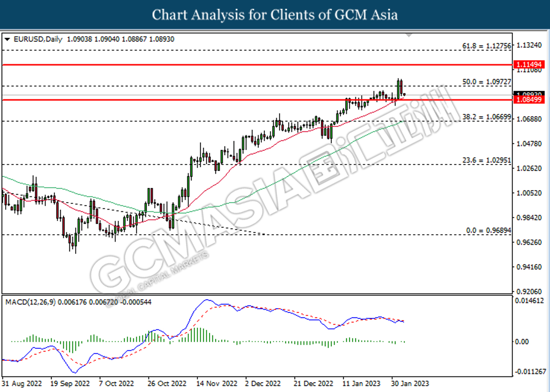Viewport: 550px width, 392px height.
Task: Select the 0.0 = 0.96894 Fibonacci label
Action: coord(488,230)
